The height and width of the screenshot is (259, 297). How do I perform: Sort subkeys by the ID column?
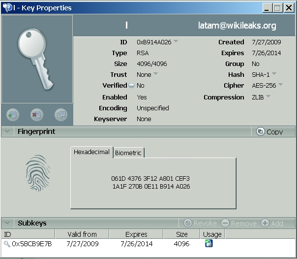tap(28, 234)
